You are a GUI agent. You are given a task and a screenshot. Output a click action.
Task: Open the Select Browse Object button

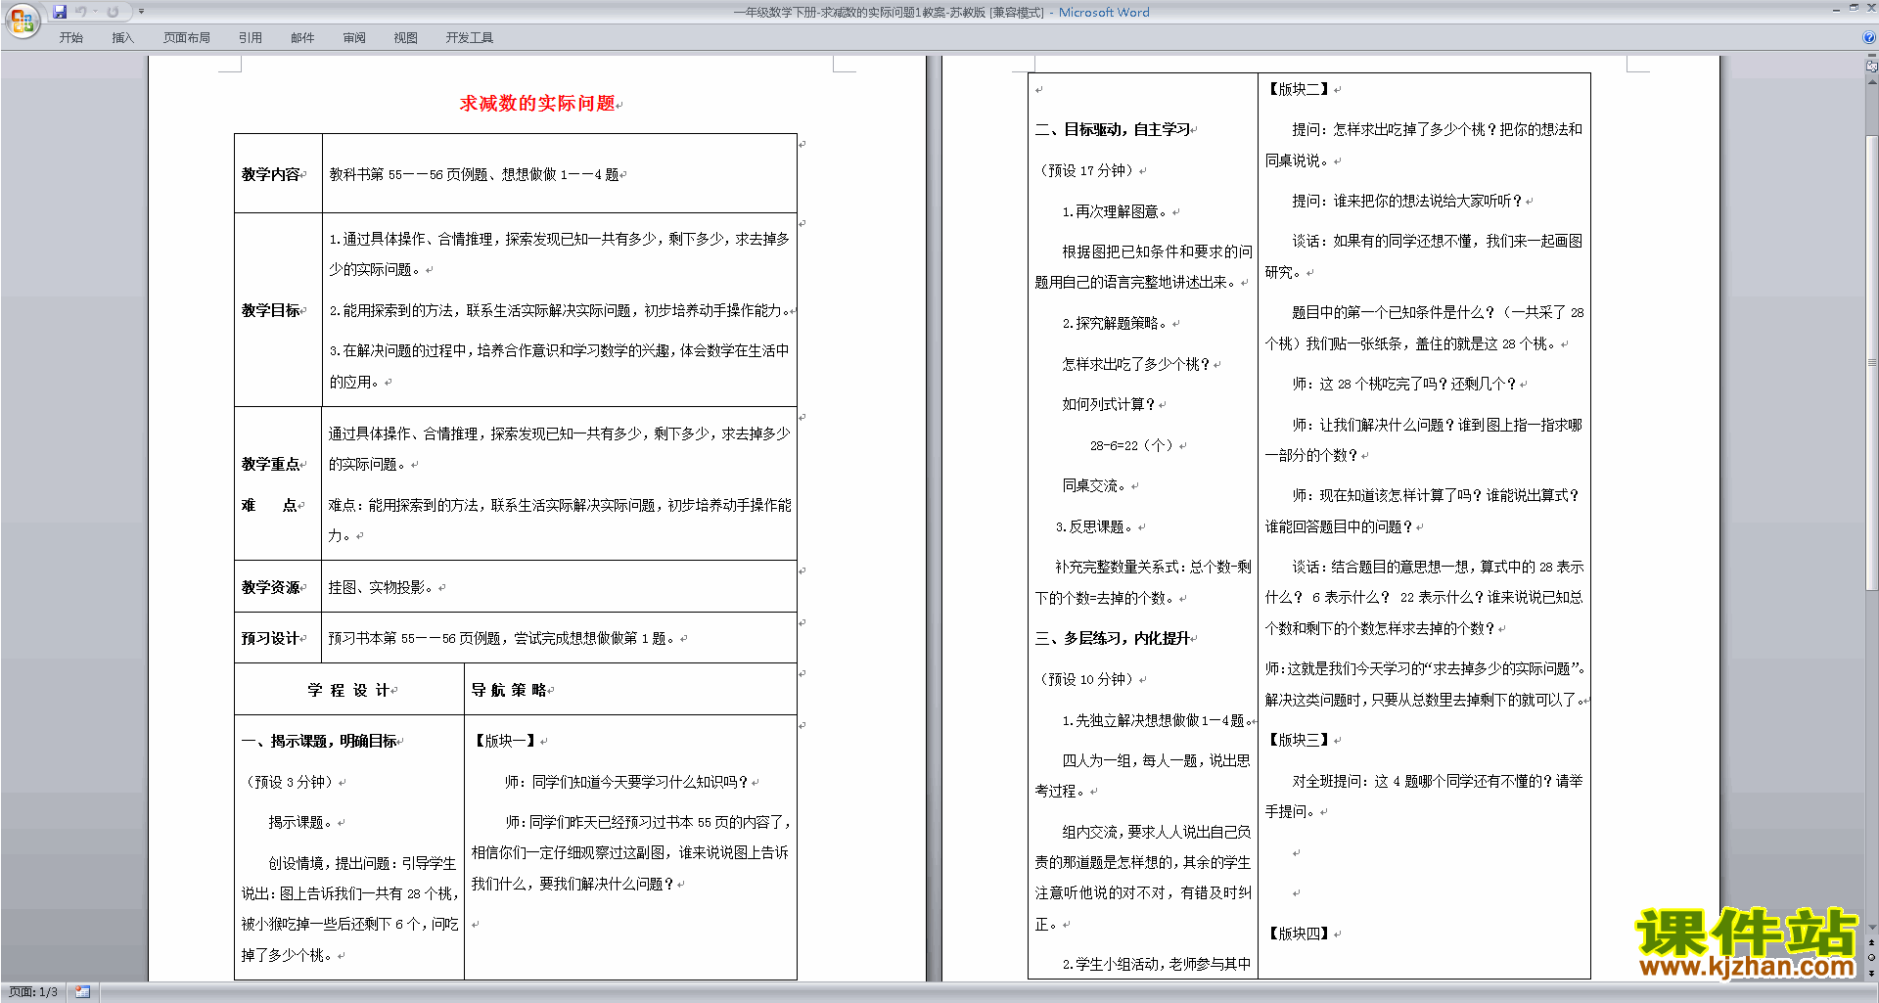pos(1871,958)
